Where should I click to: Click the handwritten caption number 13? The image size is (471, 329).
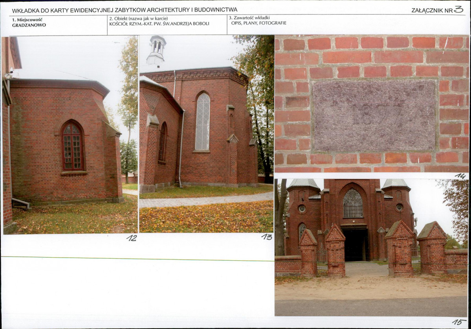click(x=267, y=237)
